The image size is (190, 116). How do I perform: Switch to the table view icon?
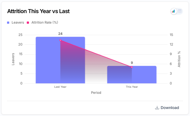pyautogui.click(x=180, y=11)
